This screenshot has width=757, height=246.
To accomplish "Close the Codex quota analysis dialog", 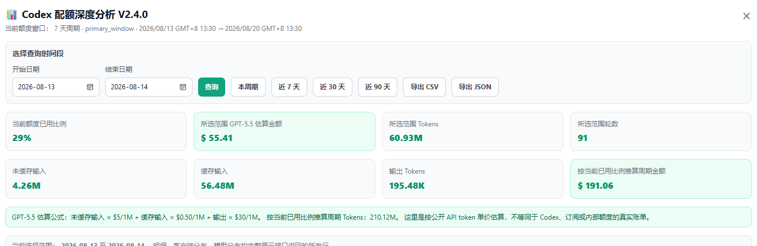I will click(746, 16).
